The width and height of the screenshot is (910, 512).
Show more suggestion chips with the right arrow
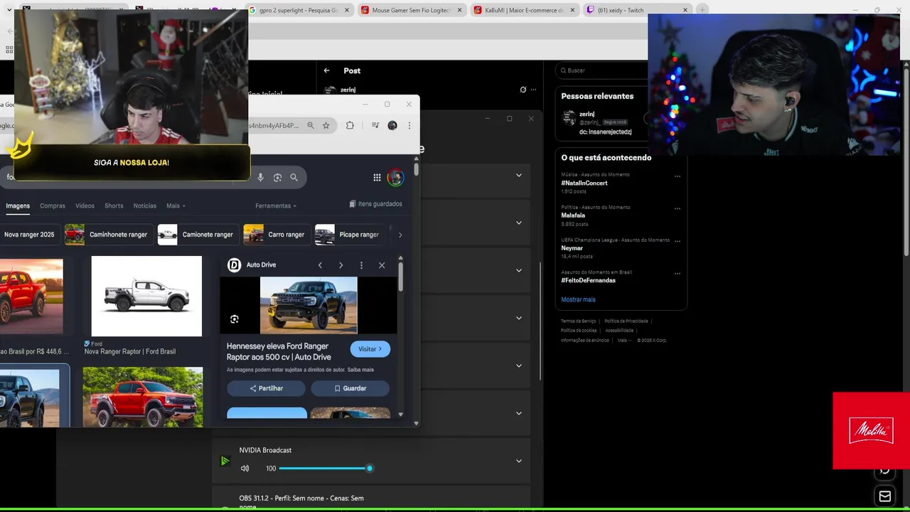400,235
